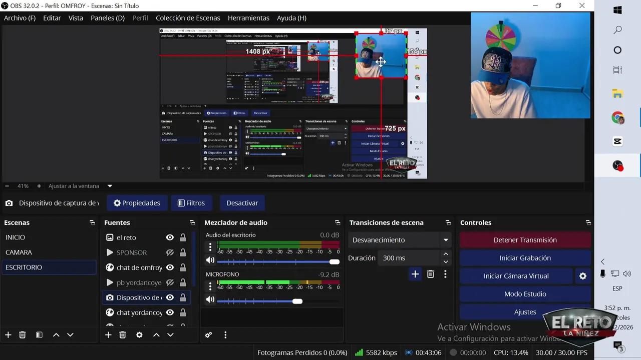
Task: Open the Colección de Escenas menu
Action: (x=188, y=18)
